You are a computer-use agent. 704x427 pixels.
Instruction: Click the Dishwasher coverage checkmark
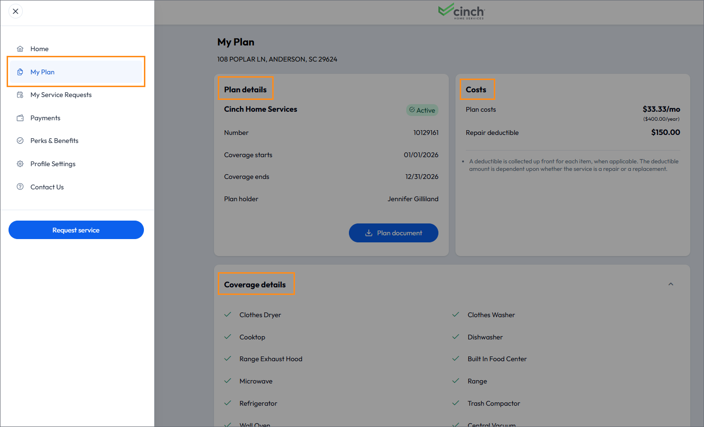click(456, 337)
